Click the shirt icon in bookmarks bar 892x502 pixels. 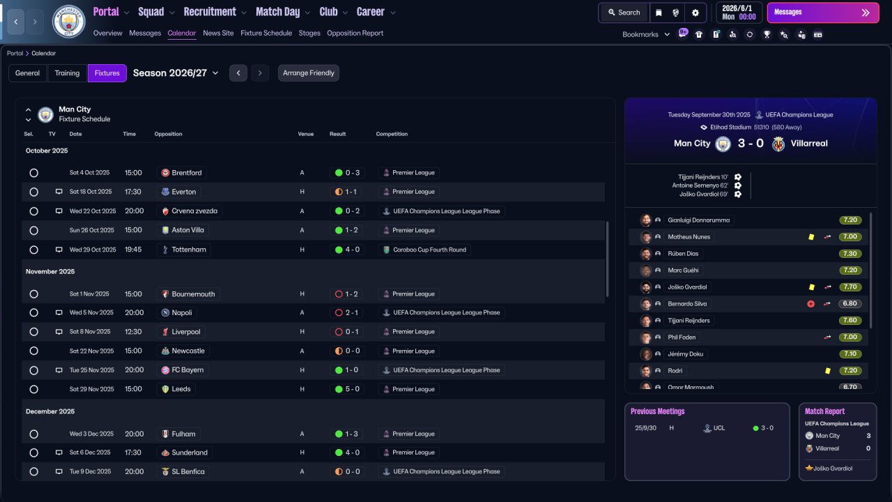[x=699, y=34]
